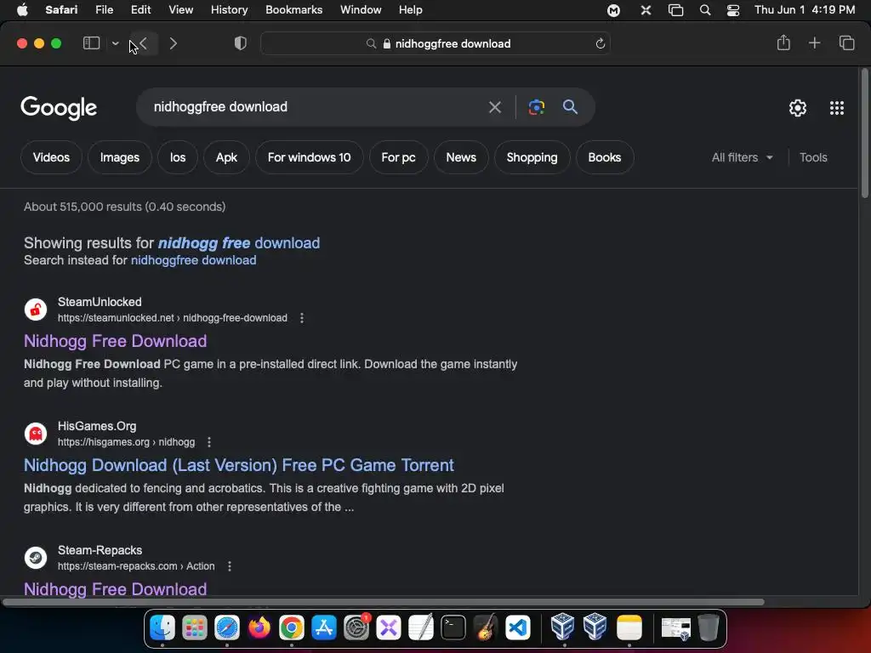Go forward to the next page
Screen dimensions: 871x653
coord(173,43)
